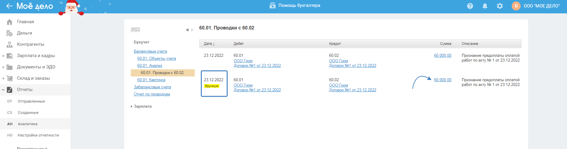This screenshot has width=567, height=149.
Task: Open Помощь бухгалтера in top bar
Action: [295, 5]
